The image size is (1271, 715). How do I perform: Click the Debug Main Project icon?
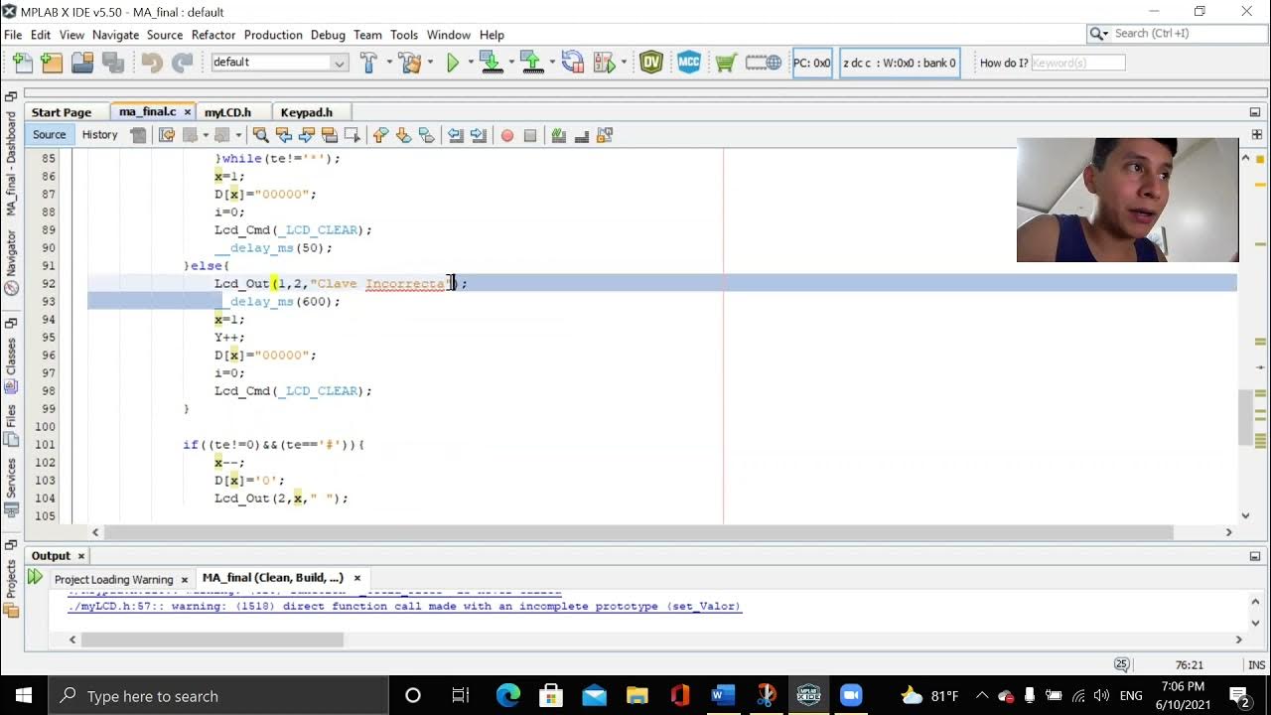(604, 63)
